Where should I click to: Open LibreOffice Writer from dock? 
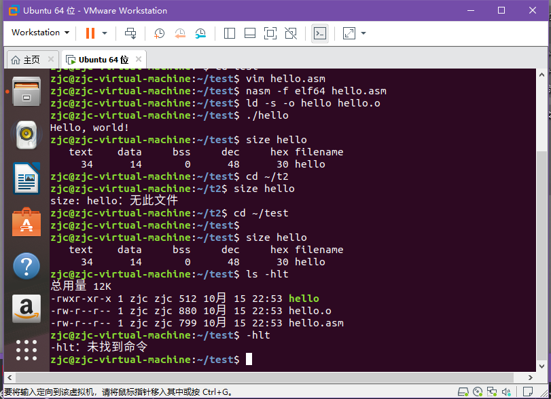click(x=26, y=178)
